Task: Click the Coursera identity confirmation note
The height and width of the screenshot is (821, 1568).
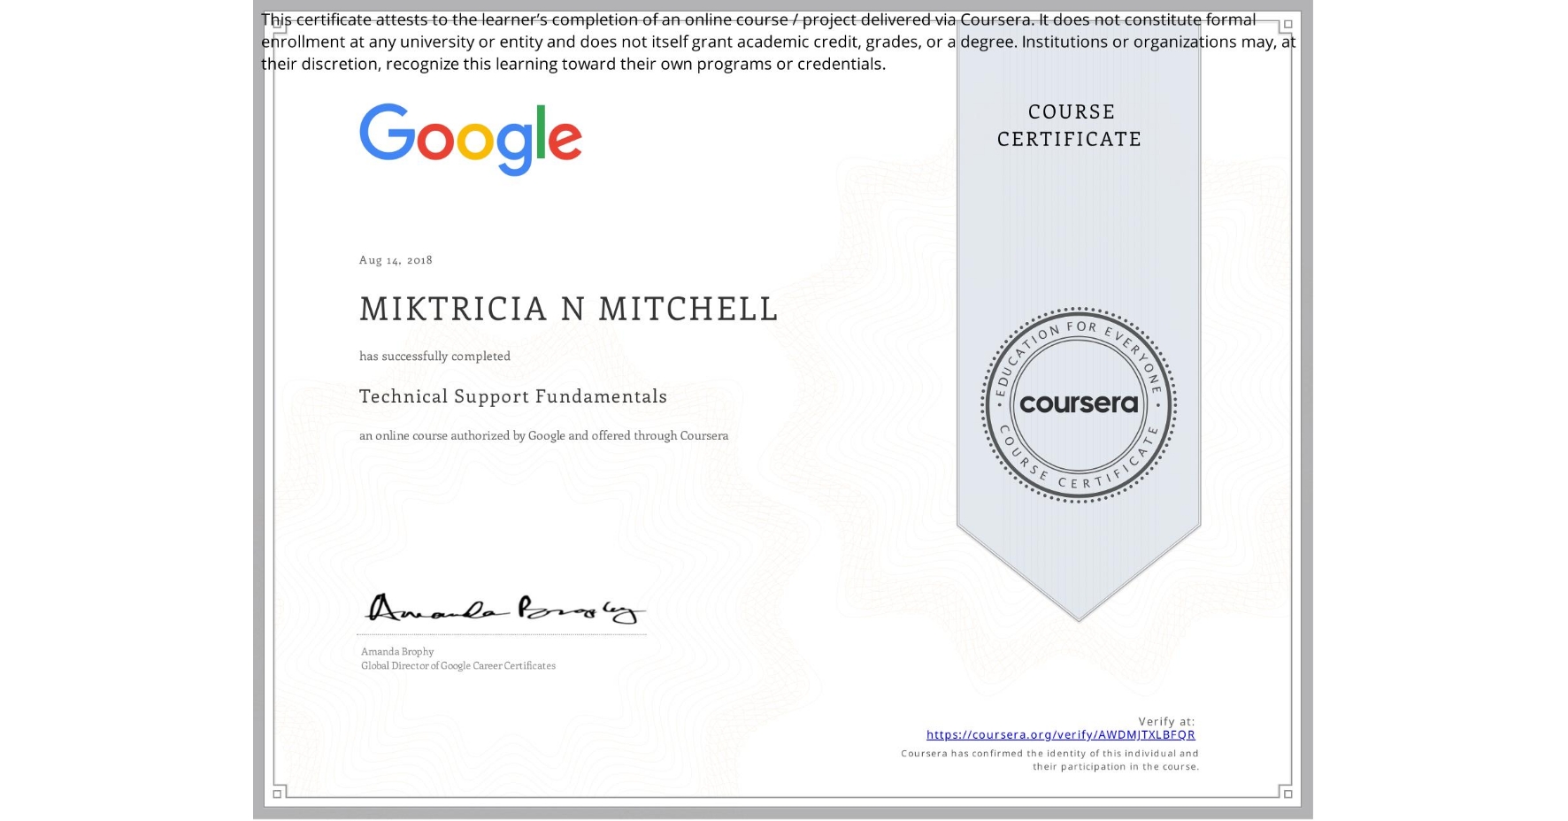Action: (1049, 760)
